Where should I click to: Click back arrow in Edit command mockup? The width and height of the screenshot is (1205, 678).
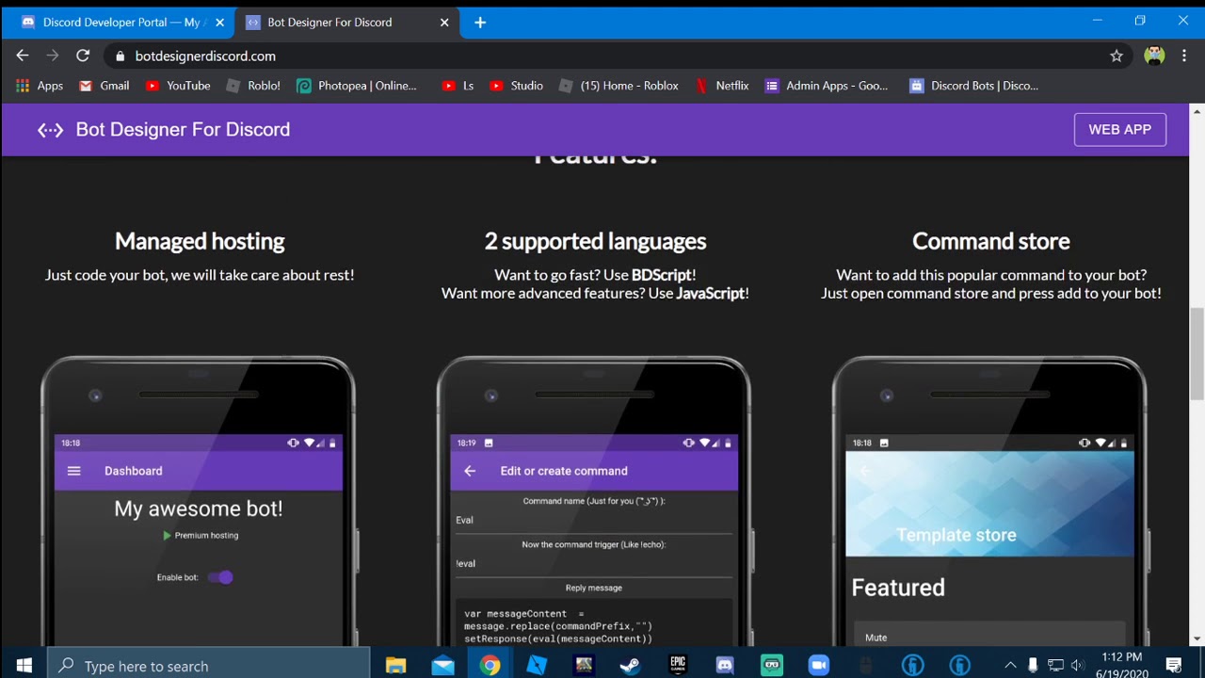coord(470,471)
